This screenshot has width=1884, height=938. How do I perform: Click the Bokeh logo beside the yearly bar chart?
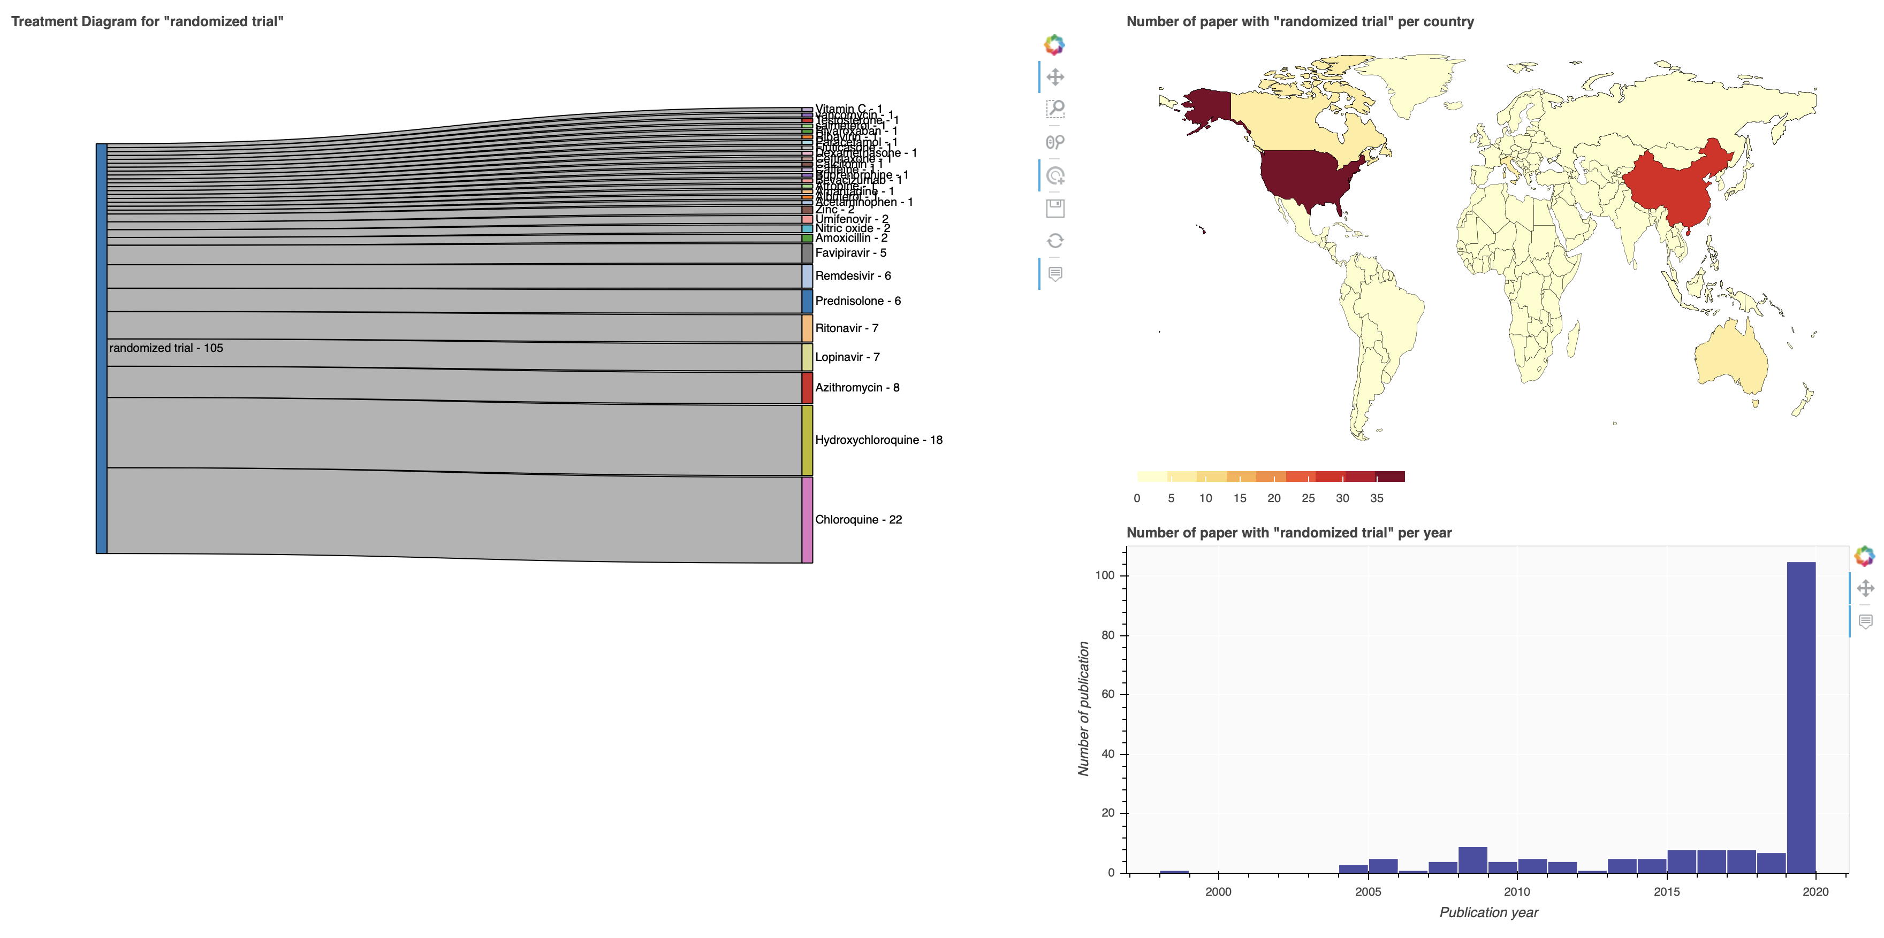pyautogui.click(x=1864, y=556)
